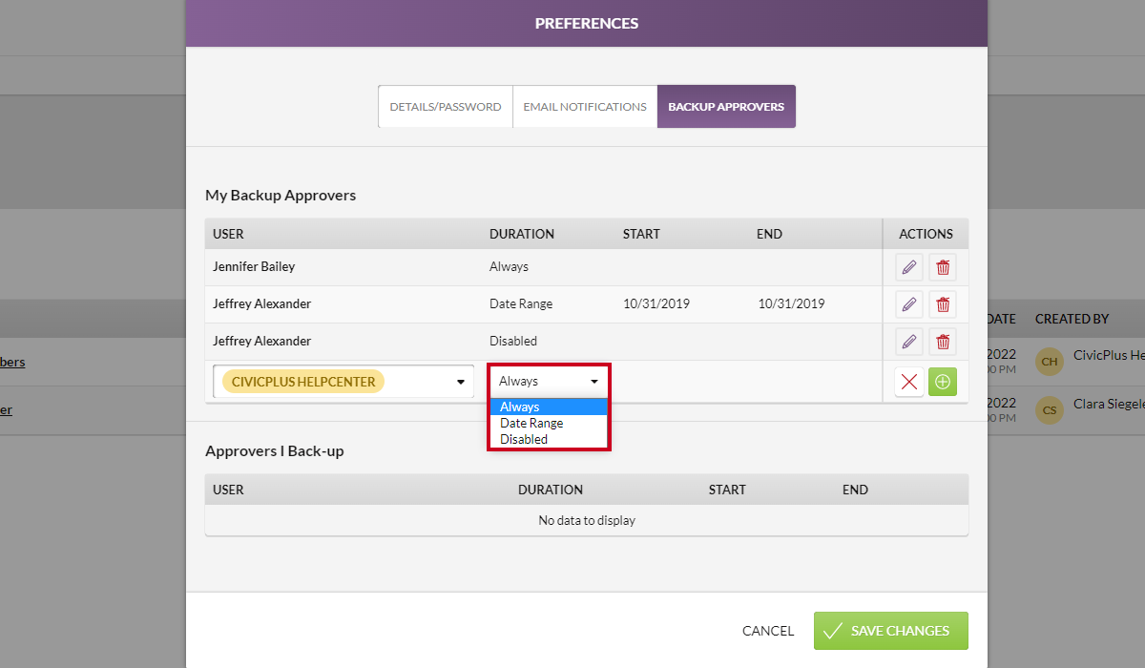Screen dimensions: 1145x668
Task: Click the CREATED BY column header behind dialog
Action: 1072,319
